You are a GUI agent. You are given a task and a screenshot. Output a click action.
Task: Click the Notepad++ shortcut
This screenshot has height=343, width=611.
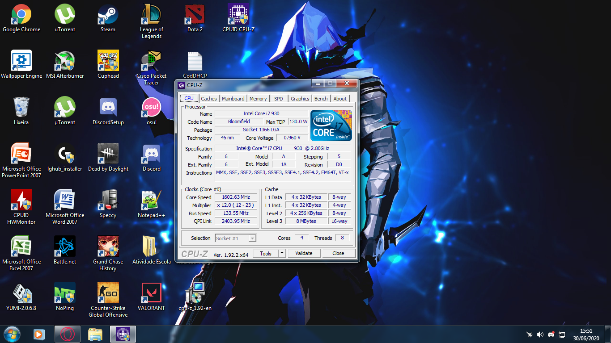point(152,205)
